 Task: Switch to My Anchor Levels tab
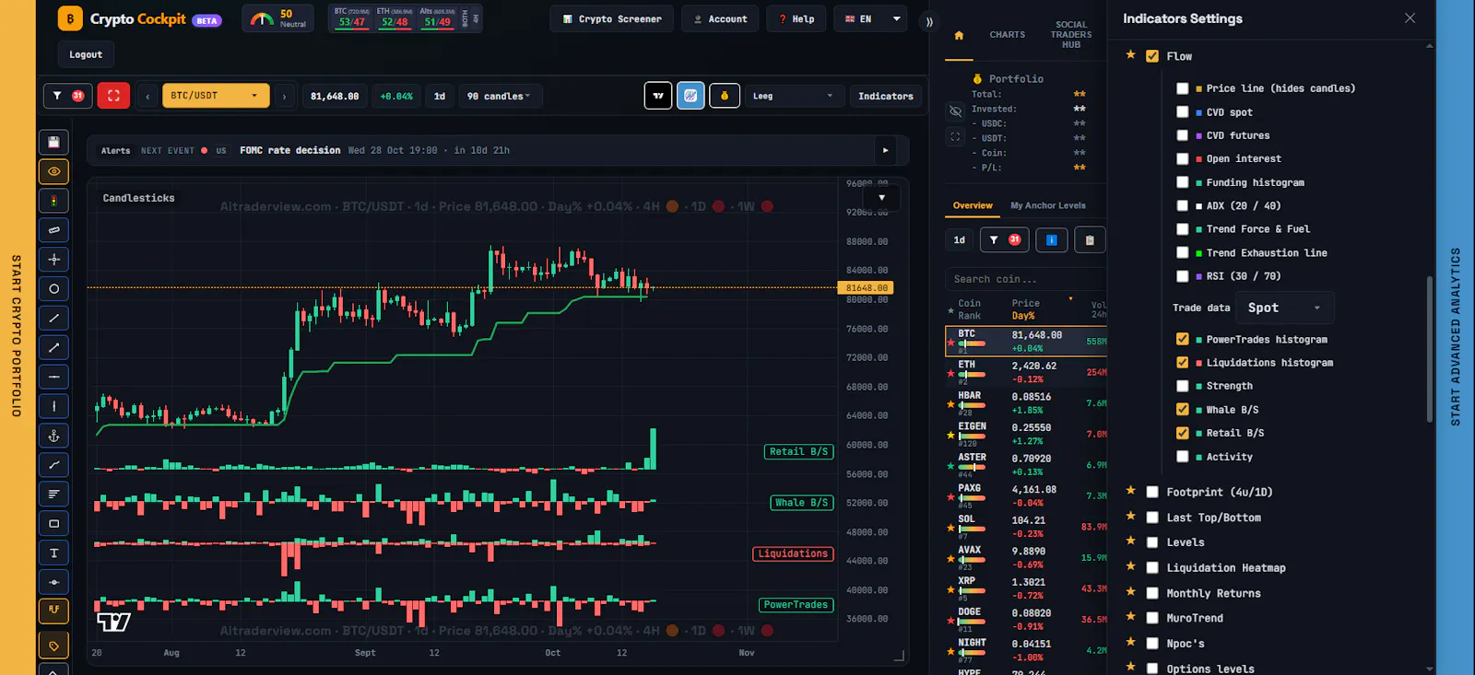point(1048,206)
